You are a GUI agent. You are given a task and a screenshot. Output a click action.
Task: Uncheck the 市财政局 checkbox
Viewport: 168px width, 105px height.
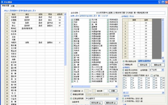[108, 58]
